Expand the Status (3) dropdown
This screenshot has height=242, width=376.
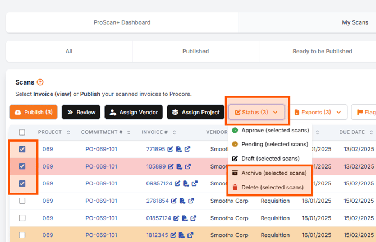pyautogui.click(x=256, y=112)
